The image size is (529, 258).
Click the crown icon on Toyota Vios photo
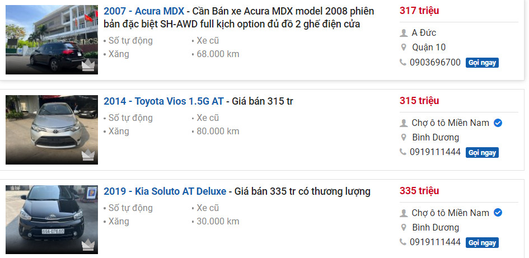pyautogui.click(x=88, y=156)
